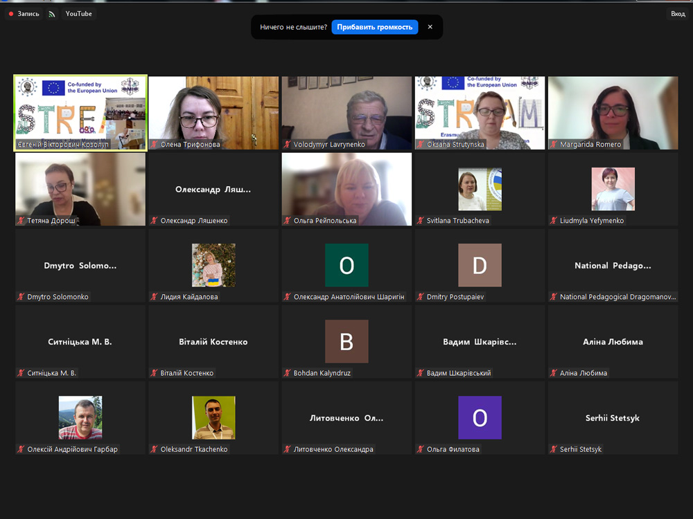The width and height of the screenshot is (693, 519).
Task: Click the "Вход" button at top right
Action: (x=677, y=14)
